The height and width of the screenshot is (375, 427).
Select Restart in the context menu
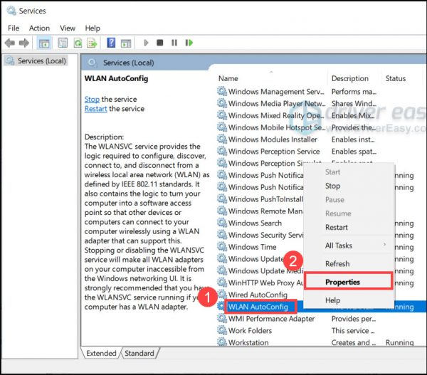pyautogui.click(x=336, y=227)
